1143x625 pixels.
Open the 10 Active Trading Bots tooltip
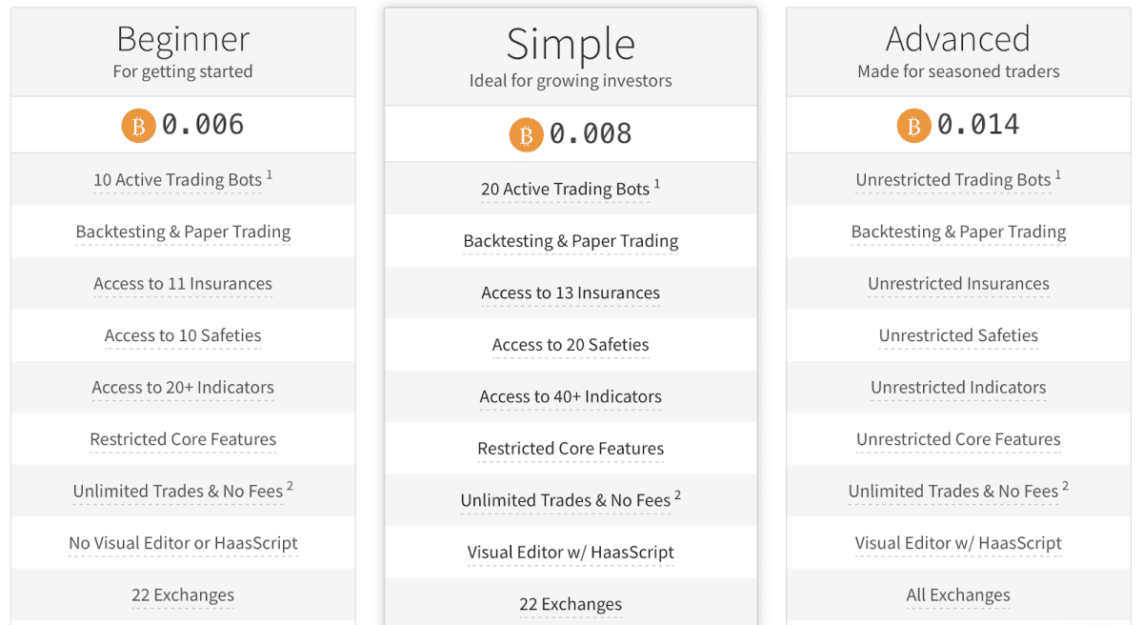pos(177,180)
